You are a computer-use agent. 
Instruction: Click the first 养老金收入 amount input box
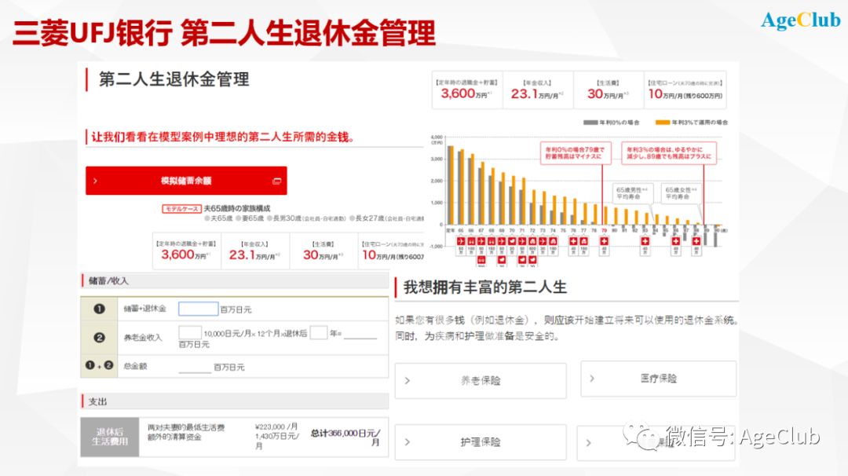(190, 332)
